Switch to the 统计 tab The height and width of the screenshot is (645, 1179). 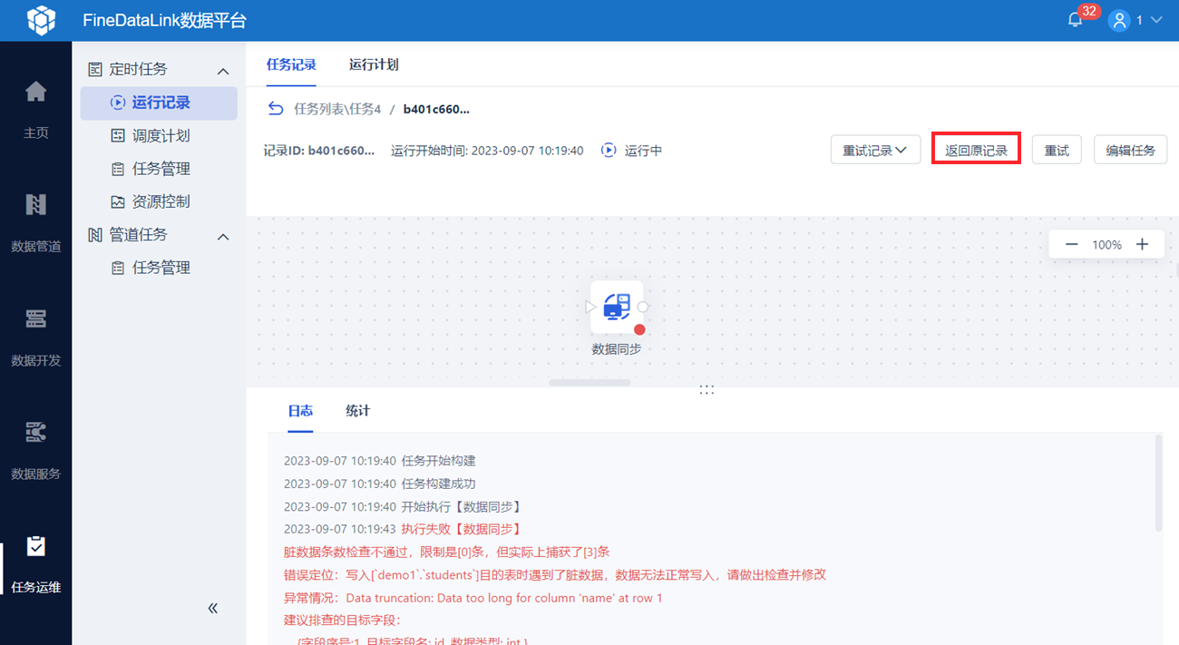click(x=358, y=411)
